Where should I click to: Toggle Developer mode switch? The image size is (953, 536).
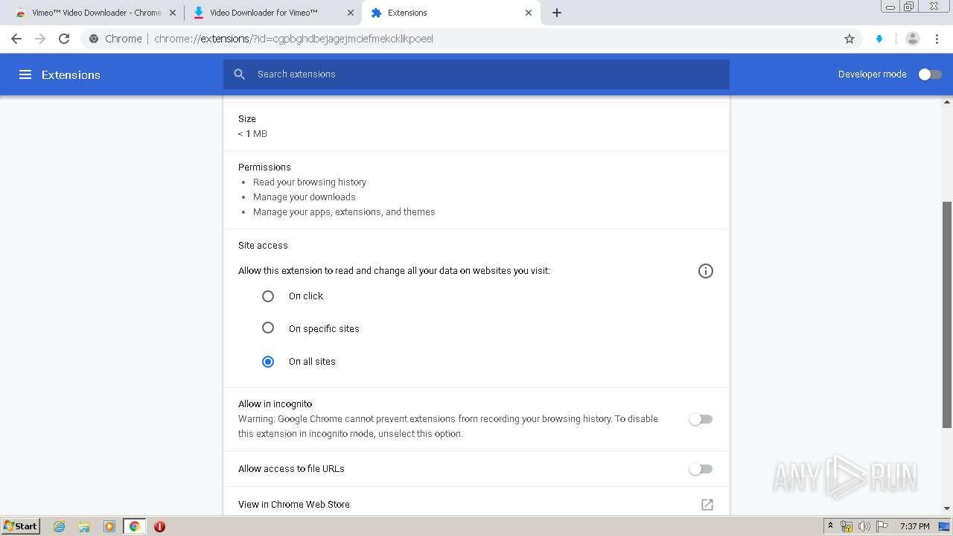point(930,74)
